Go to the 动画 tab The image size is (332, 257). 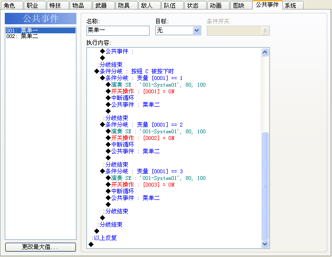[218, 5]
